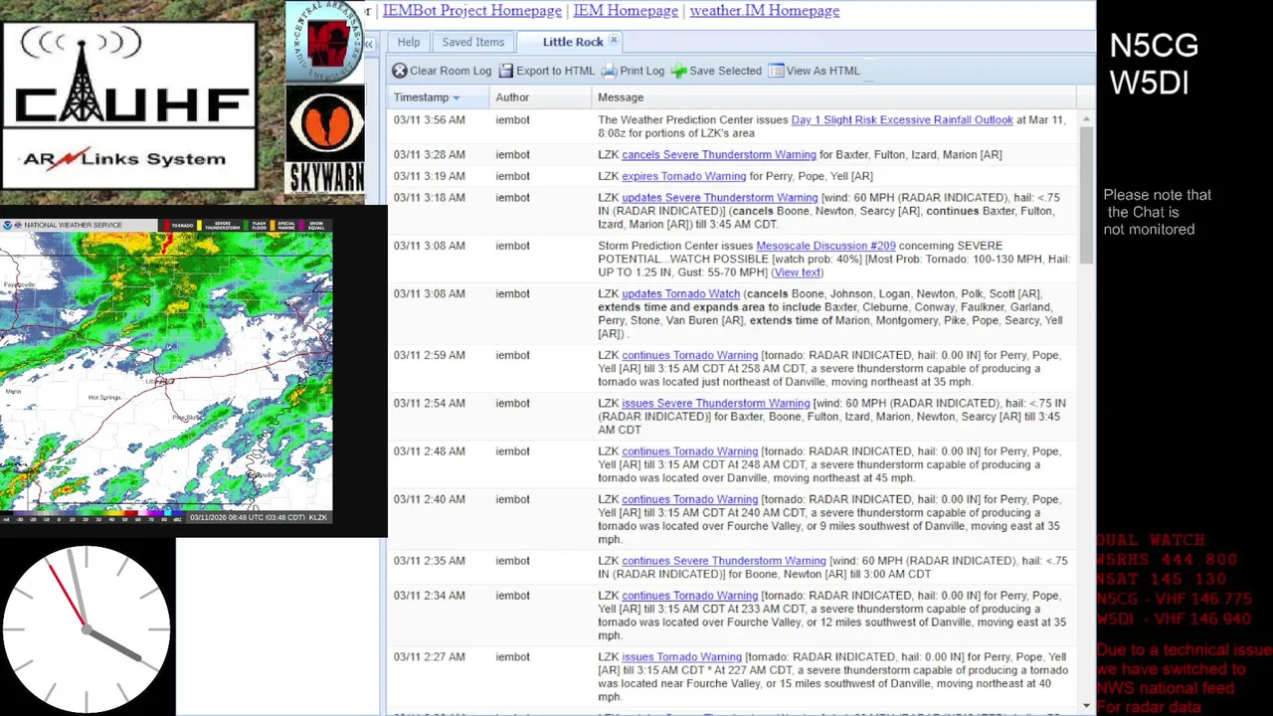
Task: Open the 2:40 AM continues Tornado Warning link
Action: point(690,500)
